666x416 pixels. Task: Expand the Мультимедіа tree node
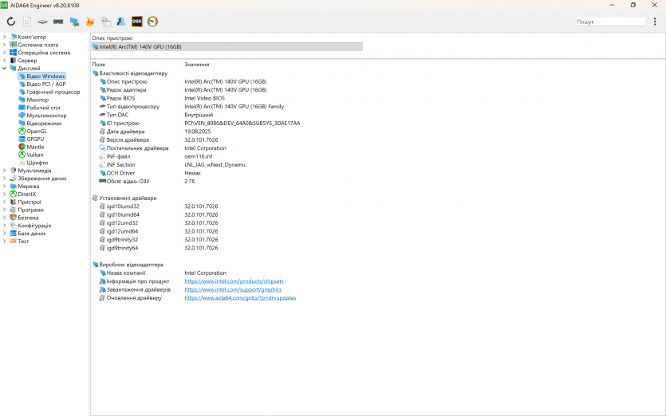pyautogui.click(x=4, y=171)
